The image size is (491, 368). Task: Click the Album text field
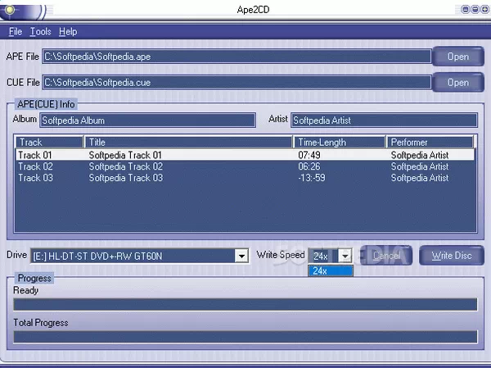(151, 120)
